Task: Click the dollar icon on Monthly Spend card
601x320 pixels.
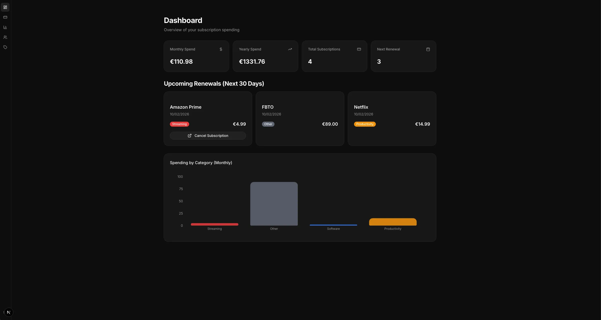Action: [221, 49]
